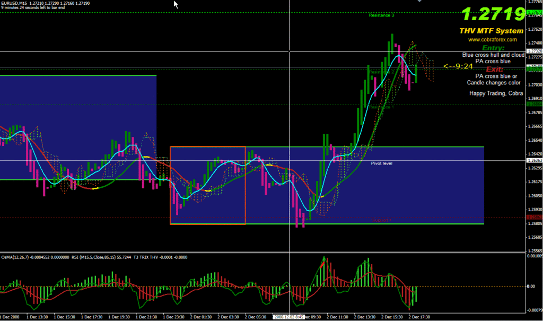Click the '1 Dec 2008' time axis label

[10, 317]
